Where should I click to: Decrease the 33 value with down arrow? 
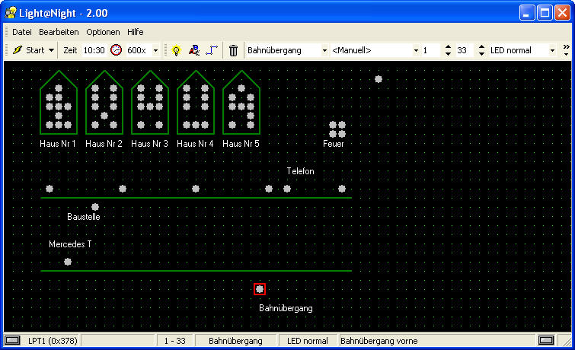tap(482, 54)
